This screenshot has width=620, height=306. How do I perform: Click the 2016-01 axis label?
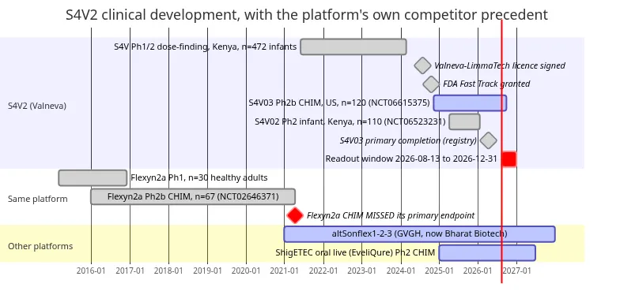(x=91, y=271)
